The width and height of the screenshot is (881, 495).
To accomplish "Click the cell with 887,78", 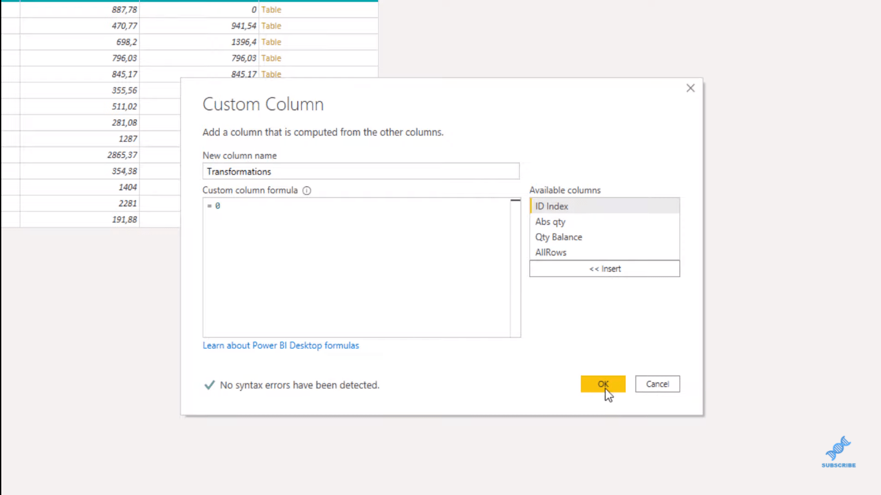I will pos(80,10).
